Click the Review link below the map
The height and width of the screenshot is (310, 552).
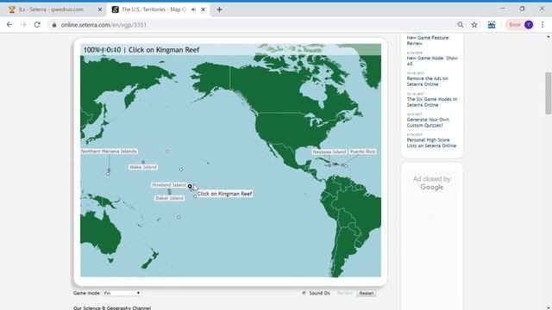344,293
